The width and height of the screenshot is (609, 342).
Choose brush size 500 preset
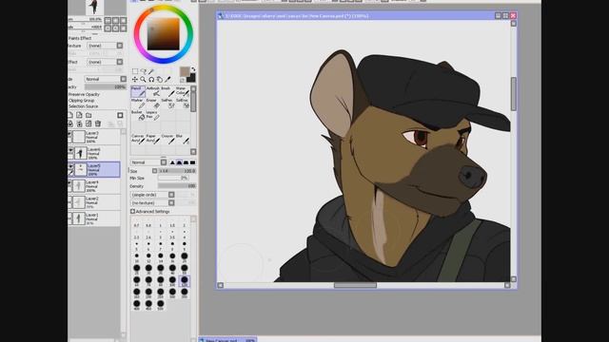click(161, 304)
